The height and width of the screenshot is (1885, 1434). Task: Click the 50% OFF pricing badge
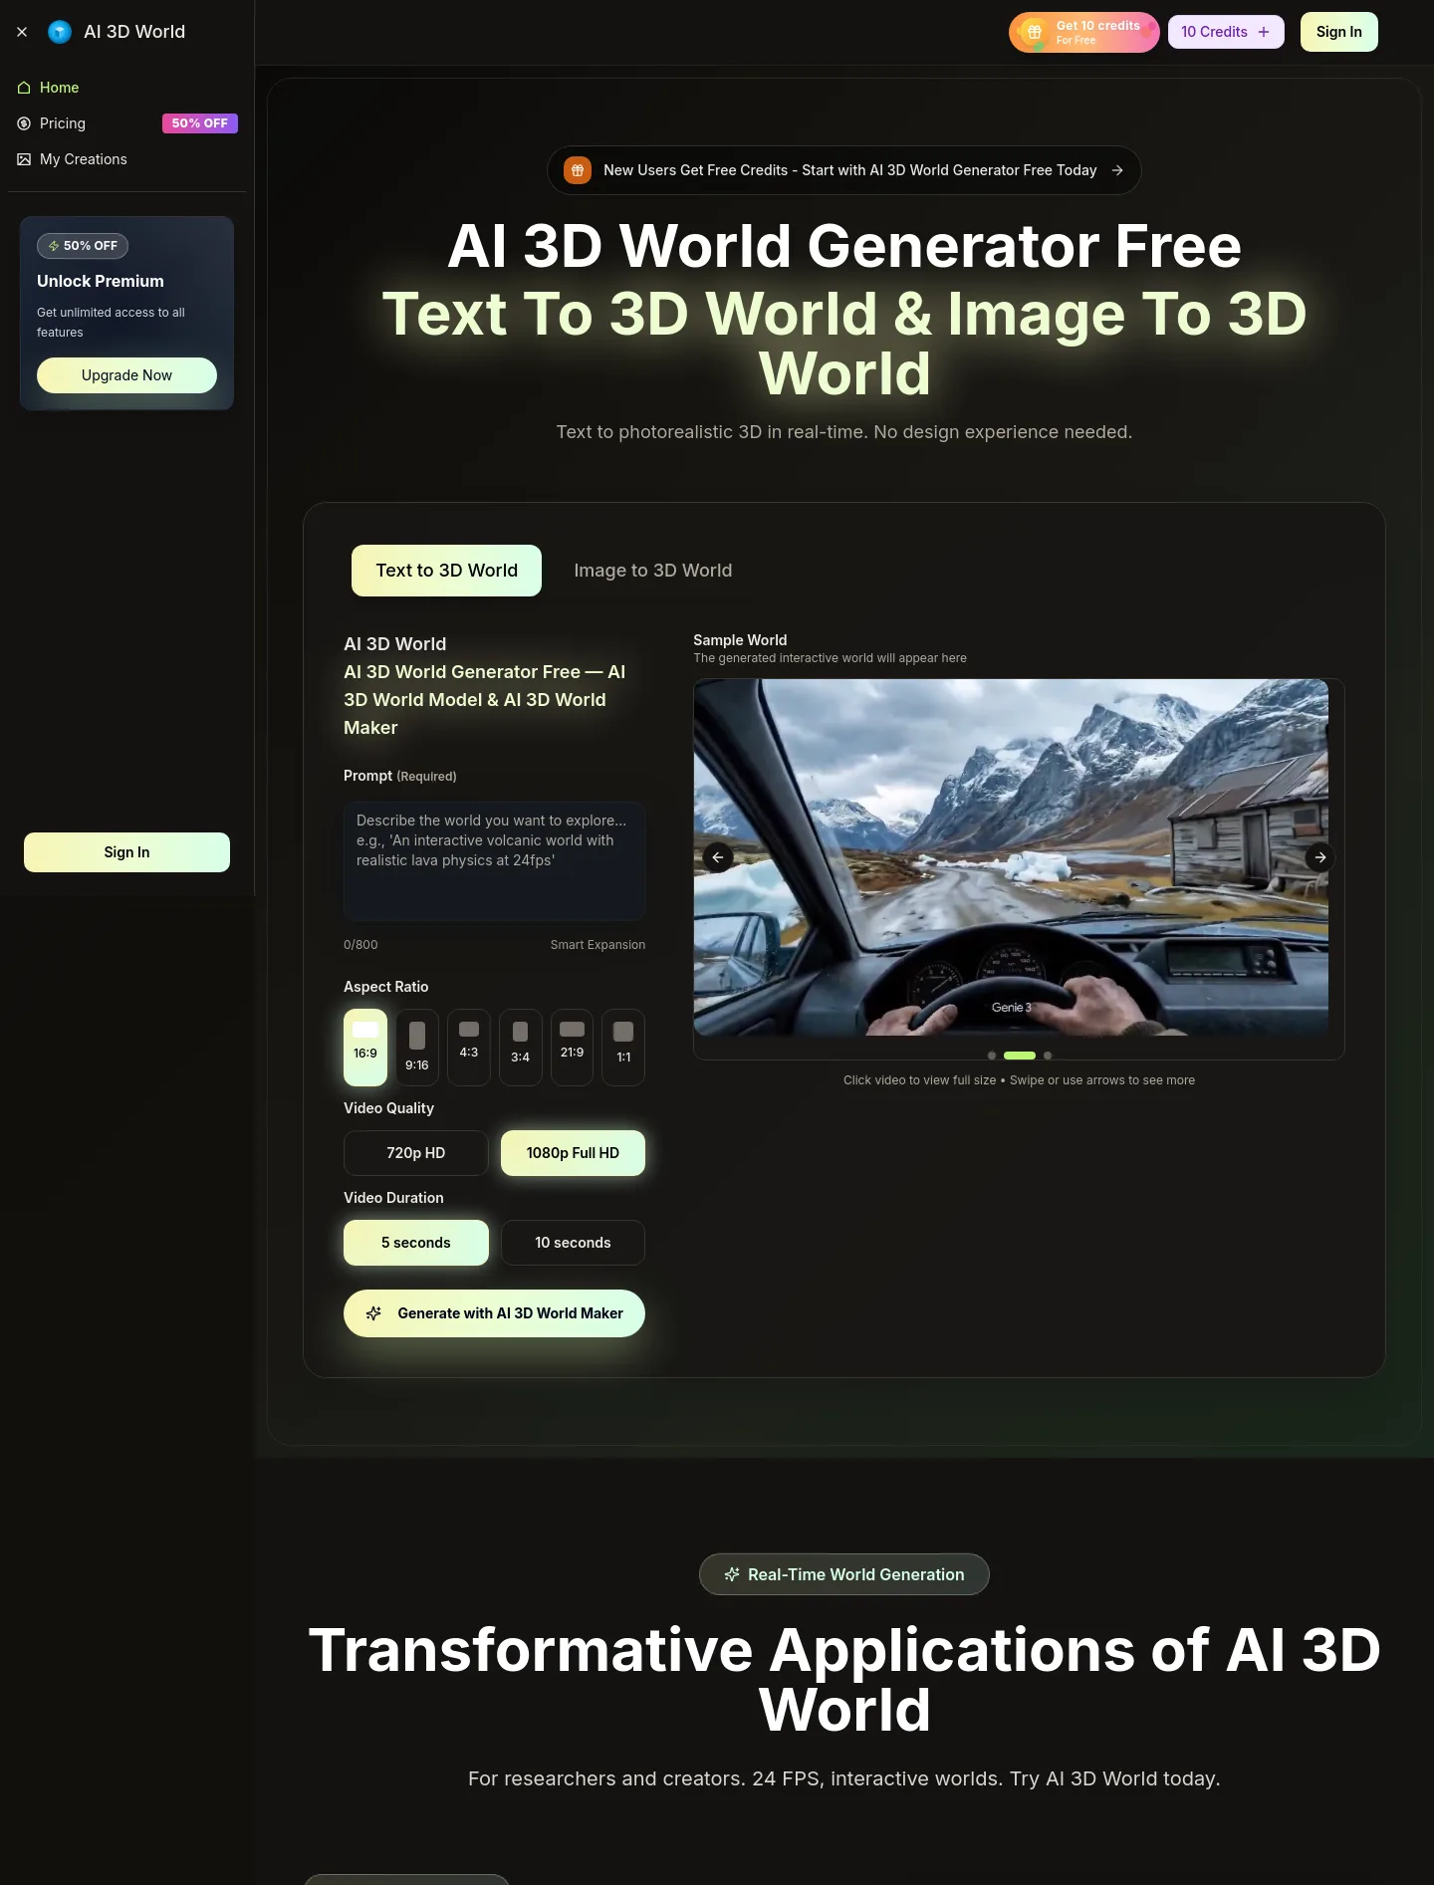tap(200, 123)
